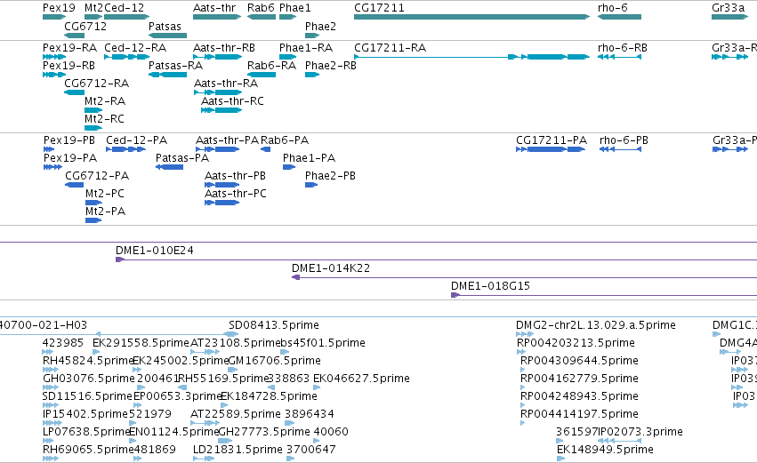Select the Pex19-RB transcript
This screenshot has height=463, width=757.
(x=54, y=75)
